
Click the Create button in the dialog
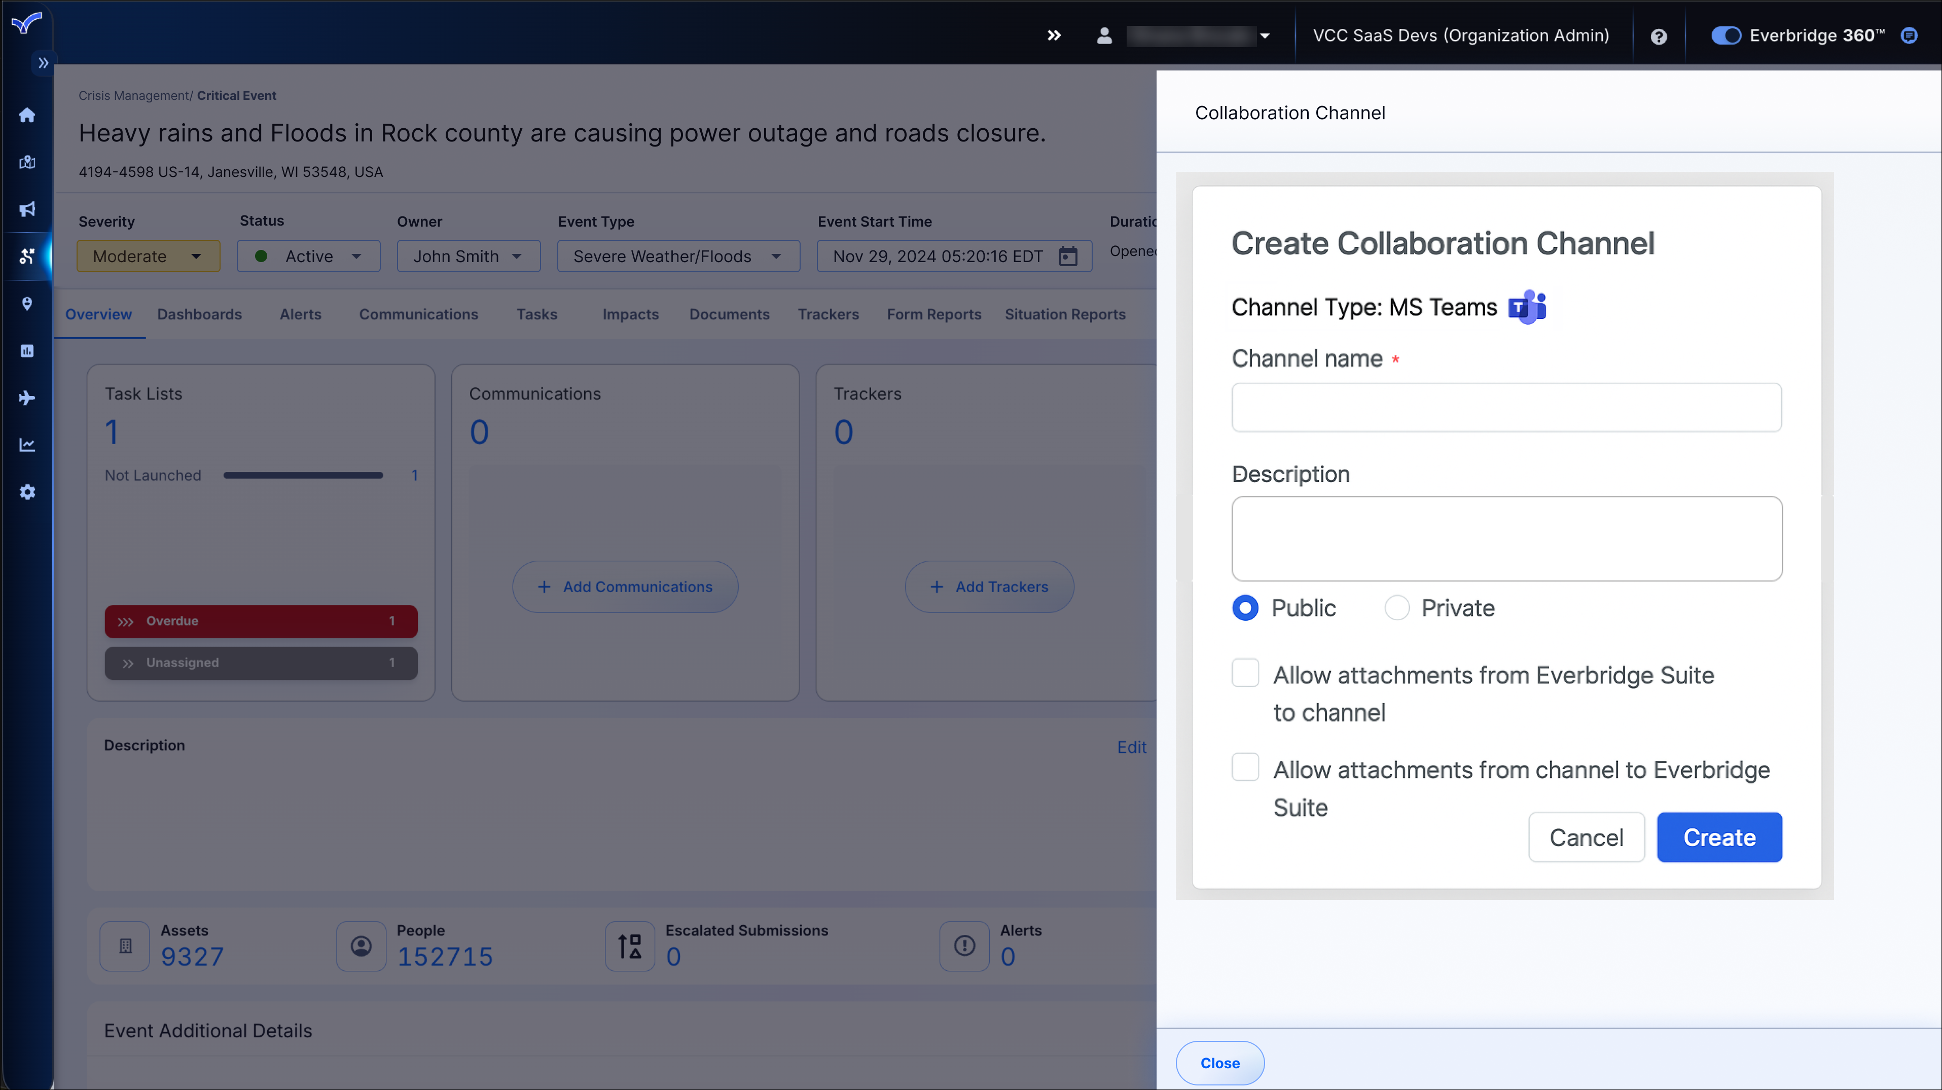coord(1719,837)
